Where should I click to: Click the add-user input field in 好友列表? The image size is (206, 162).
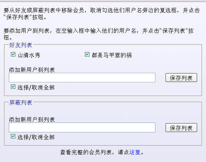click(x=82, y=78)
